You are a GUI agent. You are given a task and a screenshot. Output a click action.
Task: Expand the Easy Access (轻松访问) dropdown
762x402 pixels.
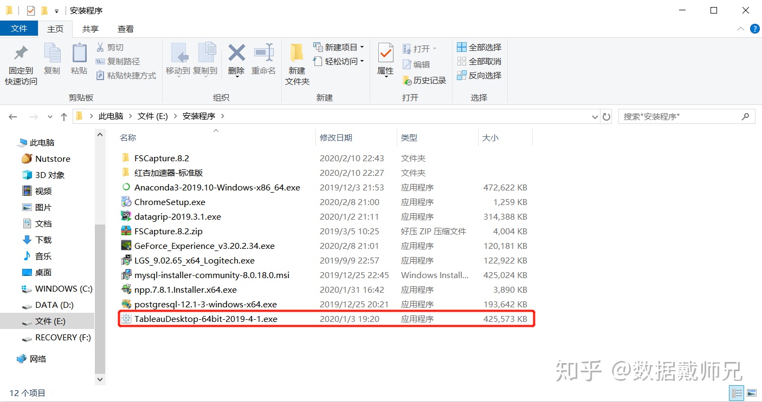pos(362,62)
